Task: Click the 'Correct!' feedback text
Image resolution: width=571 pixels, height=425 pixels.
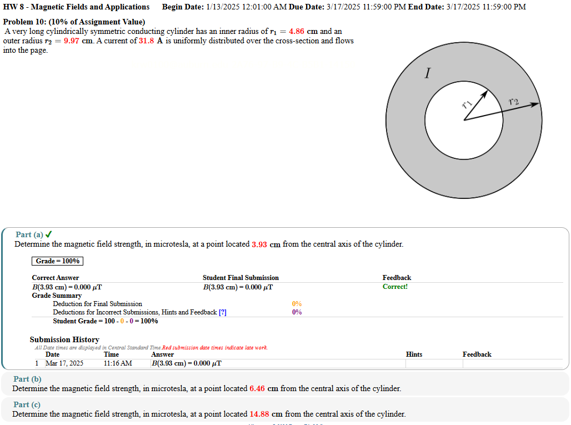Action: [394, 287]
